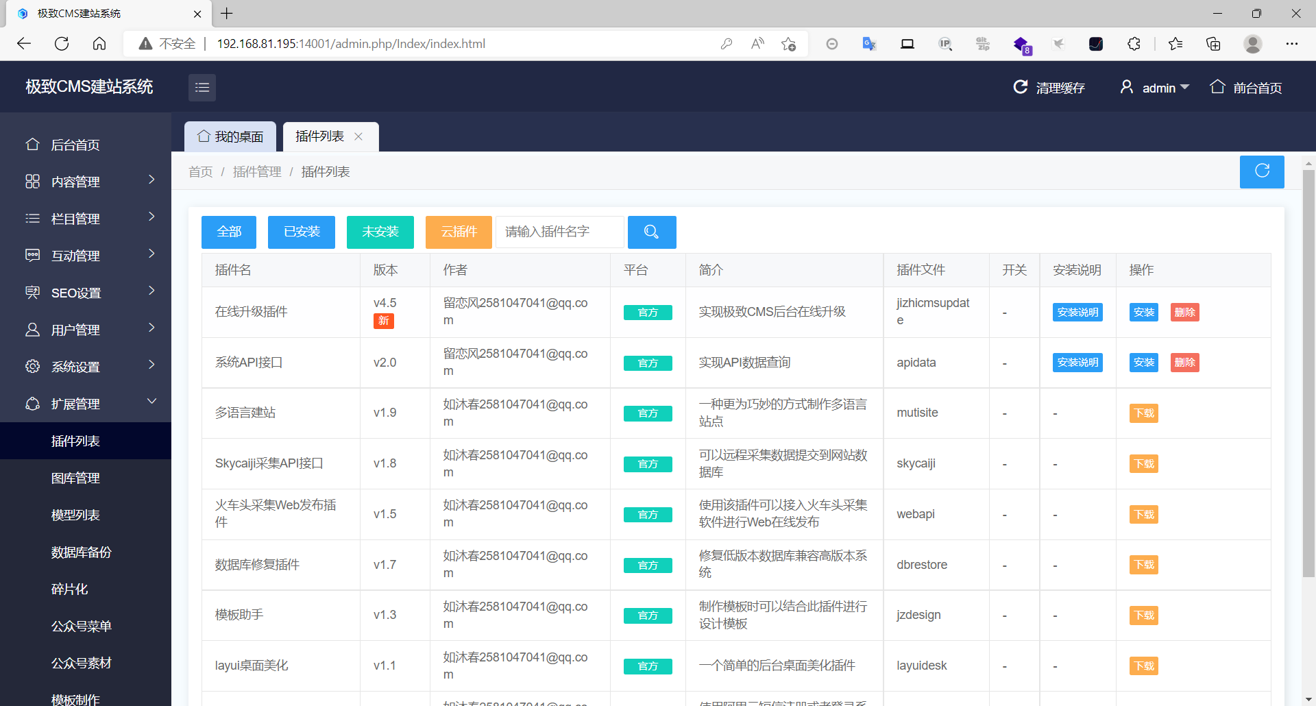Add this page to favorites
Screen dimensions: 1316x706
coord(788,44)
